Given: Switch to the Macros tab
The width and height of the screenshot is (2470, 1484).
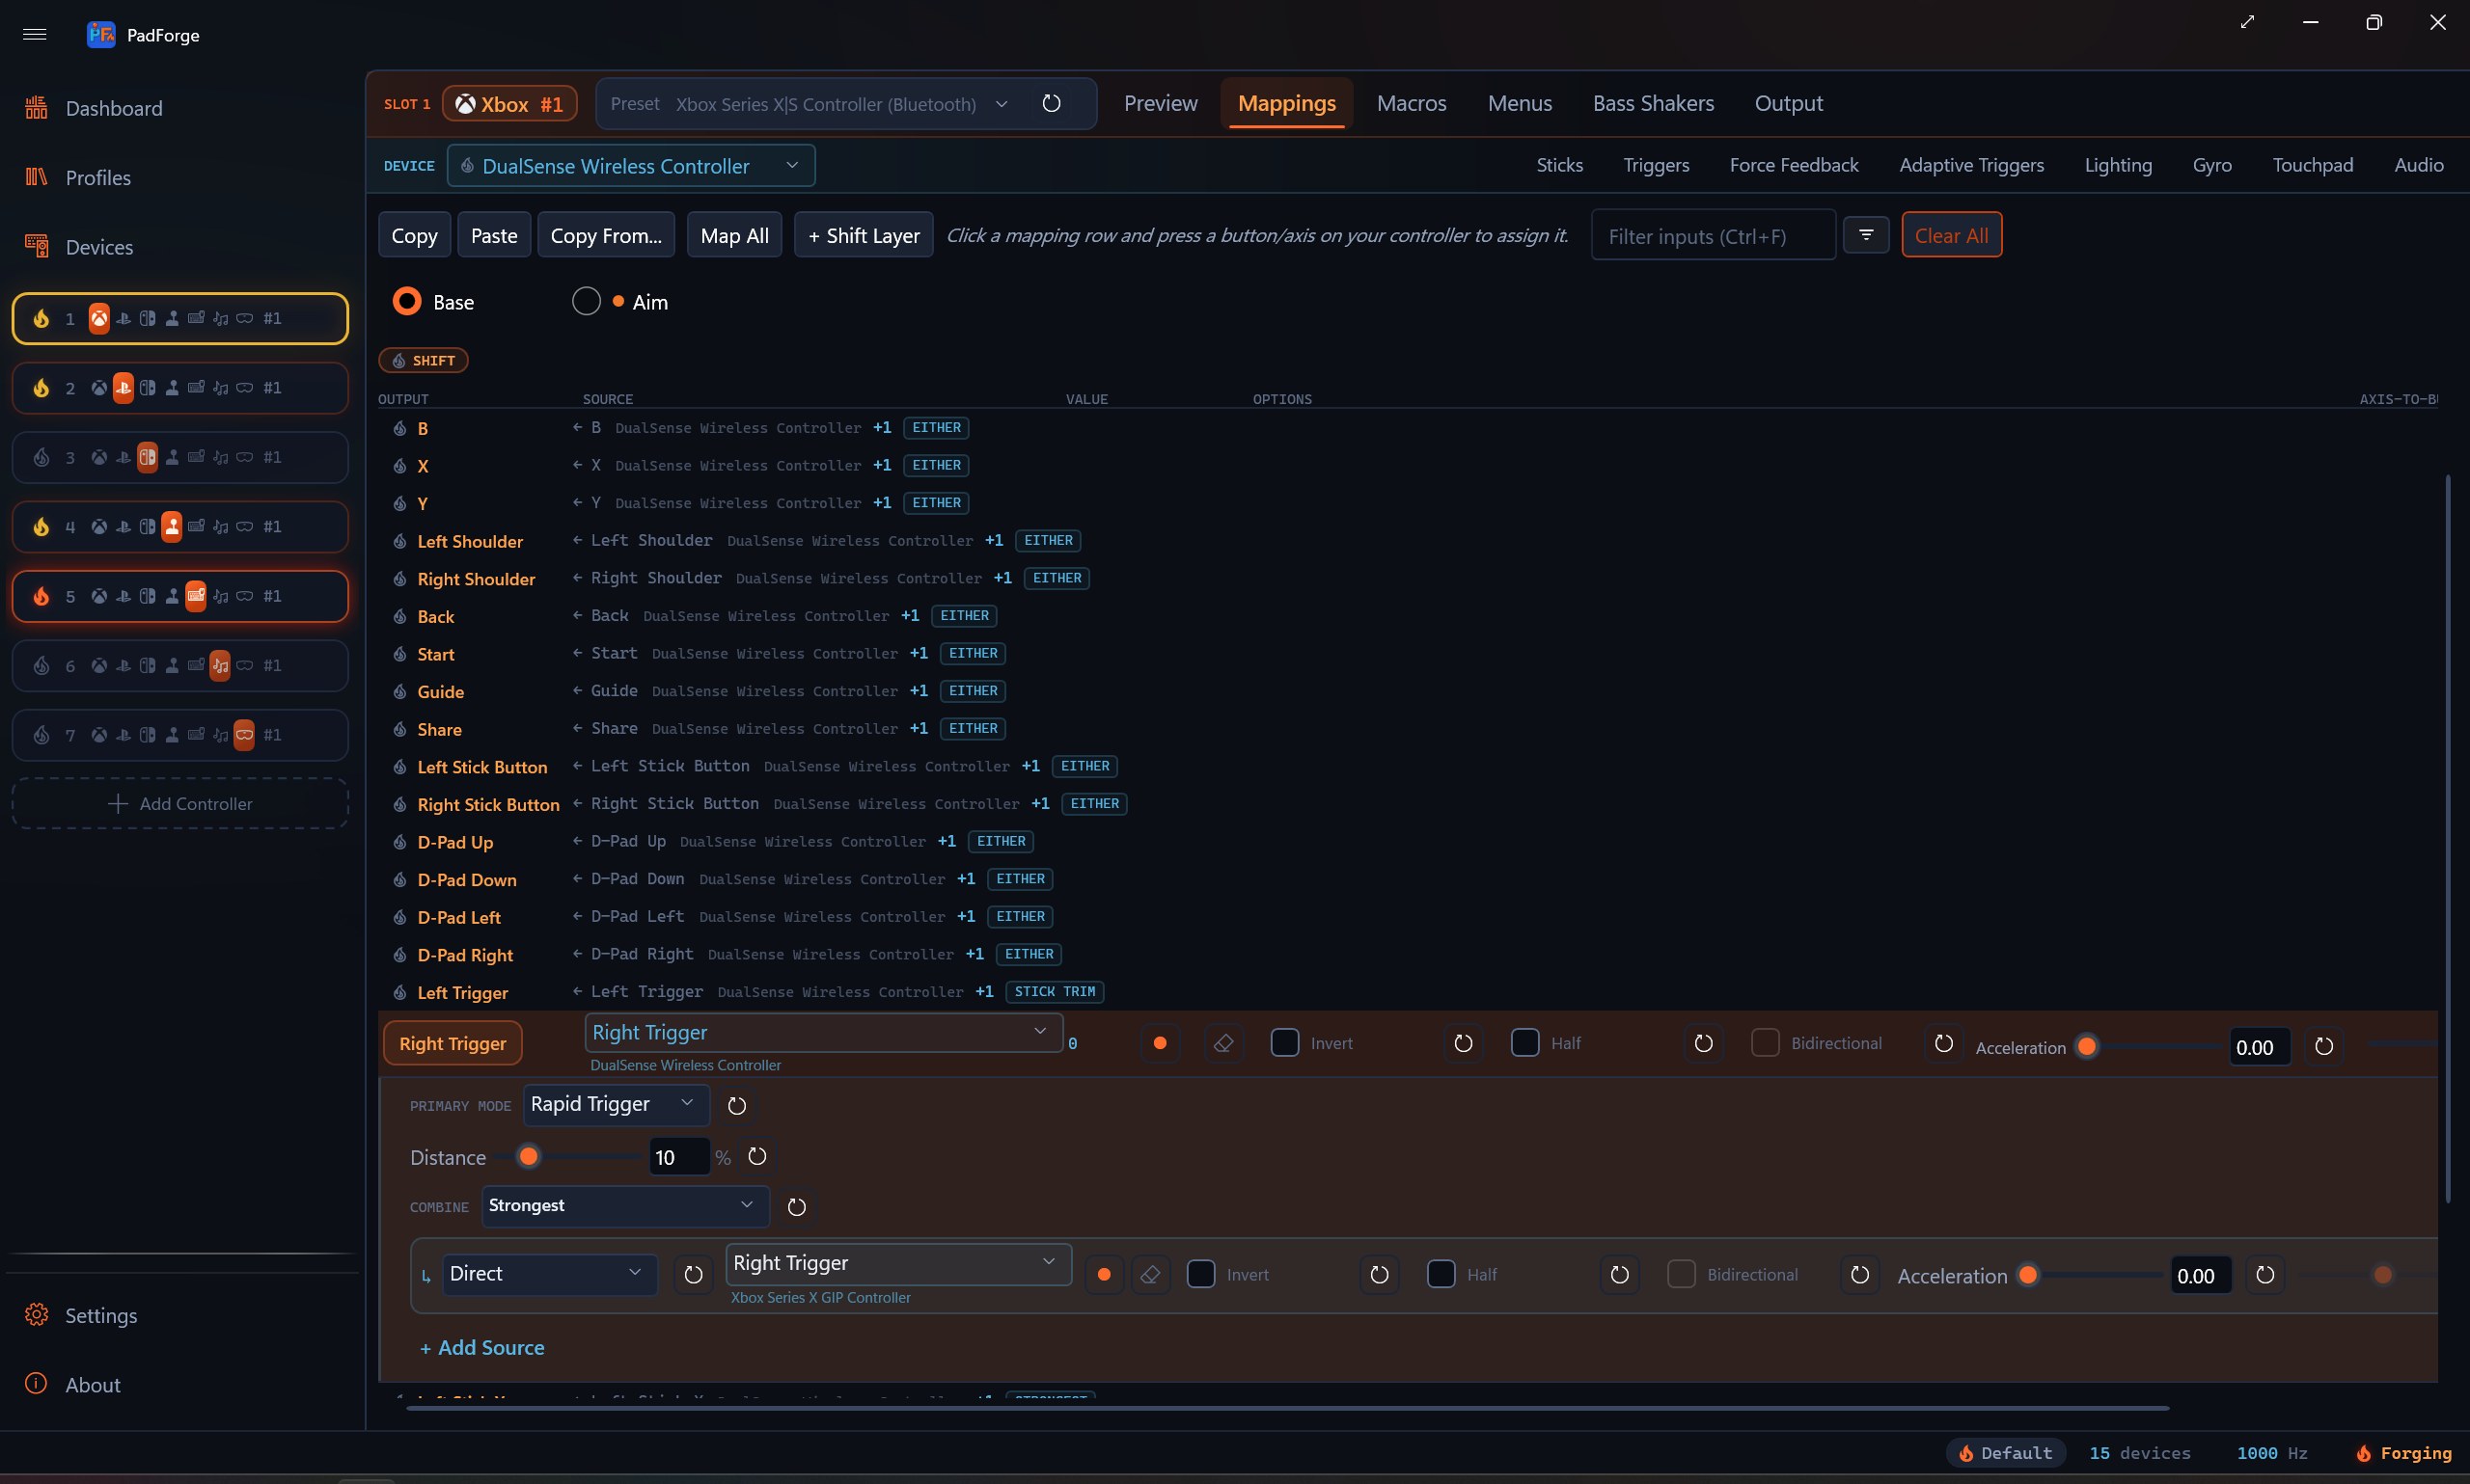Looking at the screenshot, I should (1412, 104).
